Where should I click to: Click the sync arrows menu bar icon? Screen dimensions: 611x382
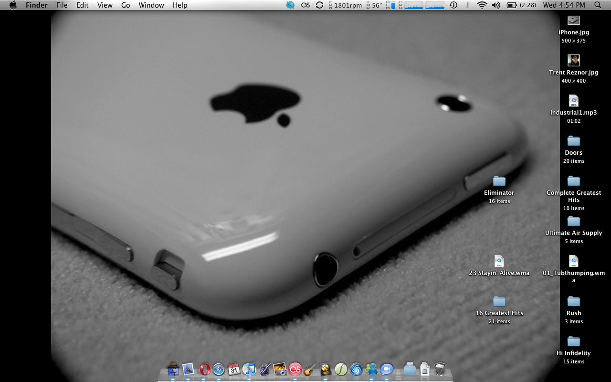[x=319, y=5]
